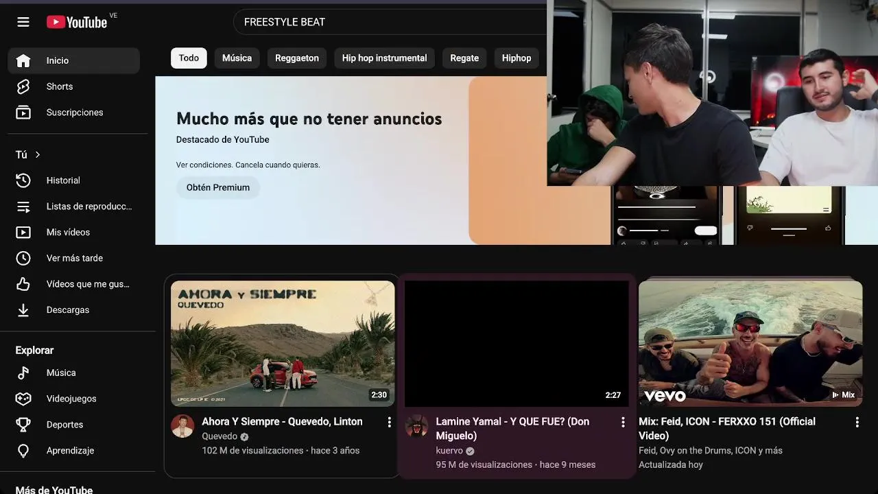Click the Mis vídeos icon
The image size is (878, 494).
point(23,233)
